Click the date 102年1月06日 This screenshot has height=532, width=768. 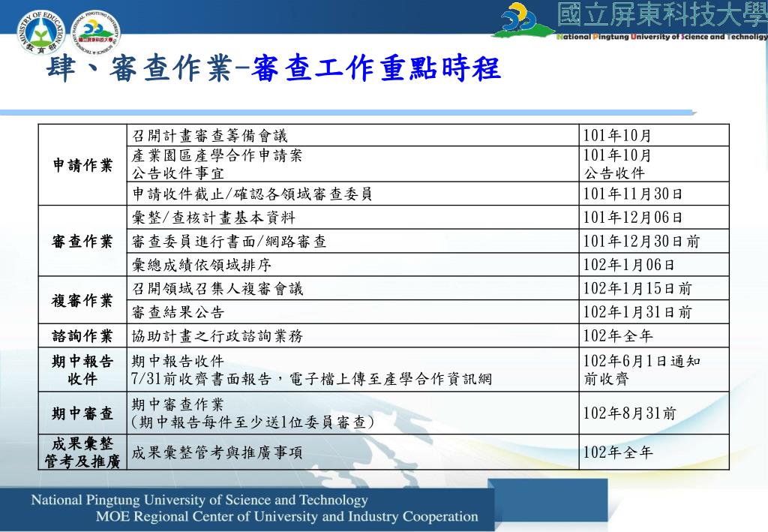pyautogui.click(x=629, y=265)
